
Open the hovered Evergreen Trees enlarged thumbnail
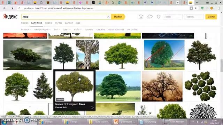pos(75,86)
